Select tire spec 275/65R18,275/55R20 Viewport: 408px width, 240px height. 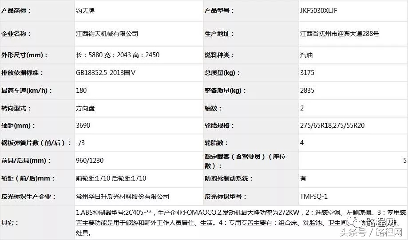[332, 126]
